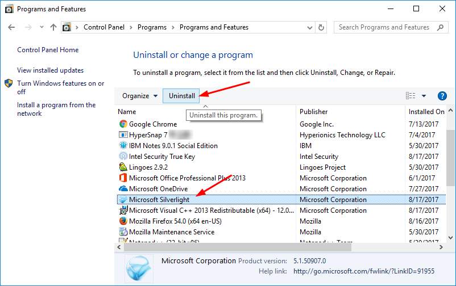Go back with the back arrow
This screenshot has height=286, width=456.
tap(11, 27)
